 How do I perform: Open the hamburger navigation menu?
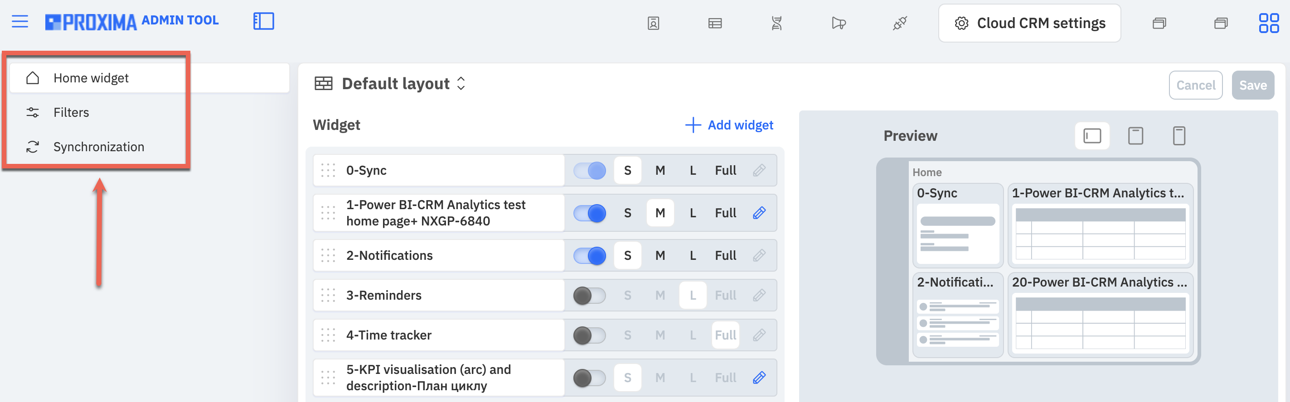(20, 21)
